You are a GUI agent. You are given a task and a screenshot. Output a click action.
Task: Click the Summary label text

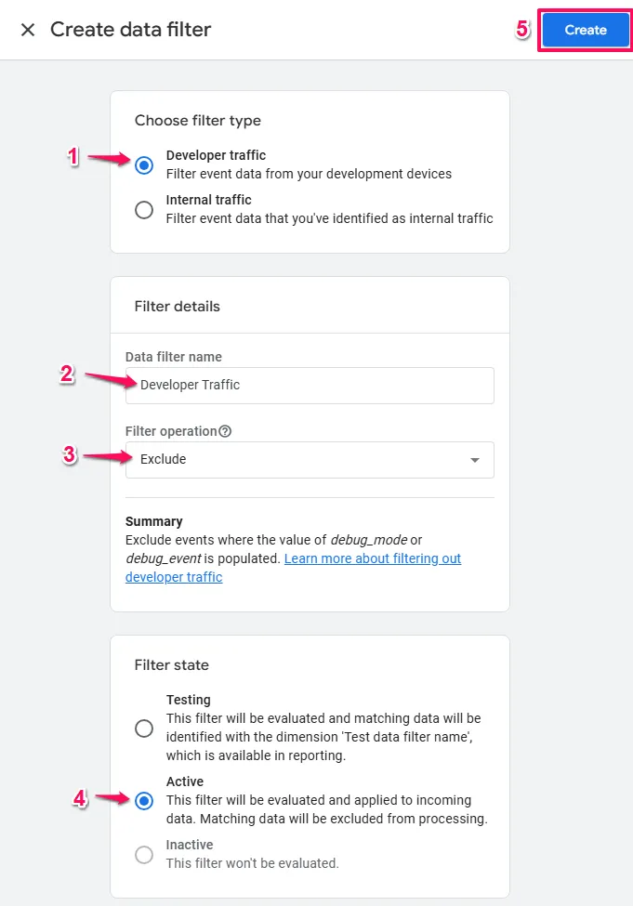pos(154,521)
